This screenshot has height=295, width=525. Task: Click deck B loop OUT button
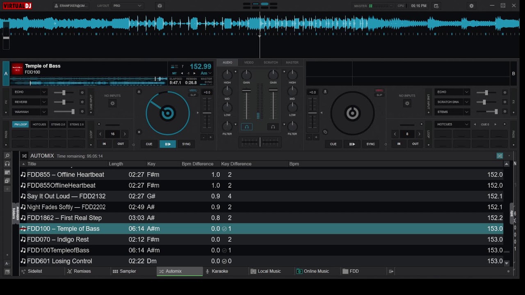[x=415, y=144]
